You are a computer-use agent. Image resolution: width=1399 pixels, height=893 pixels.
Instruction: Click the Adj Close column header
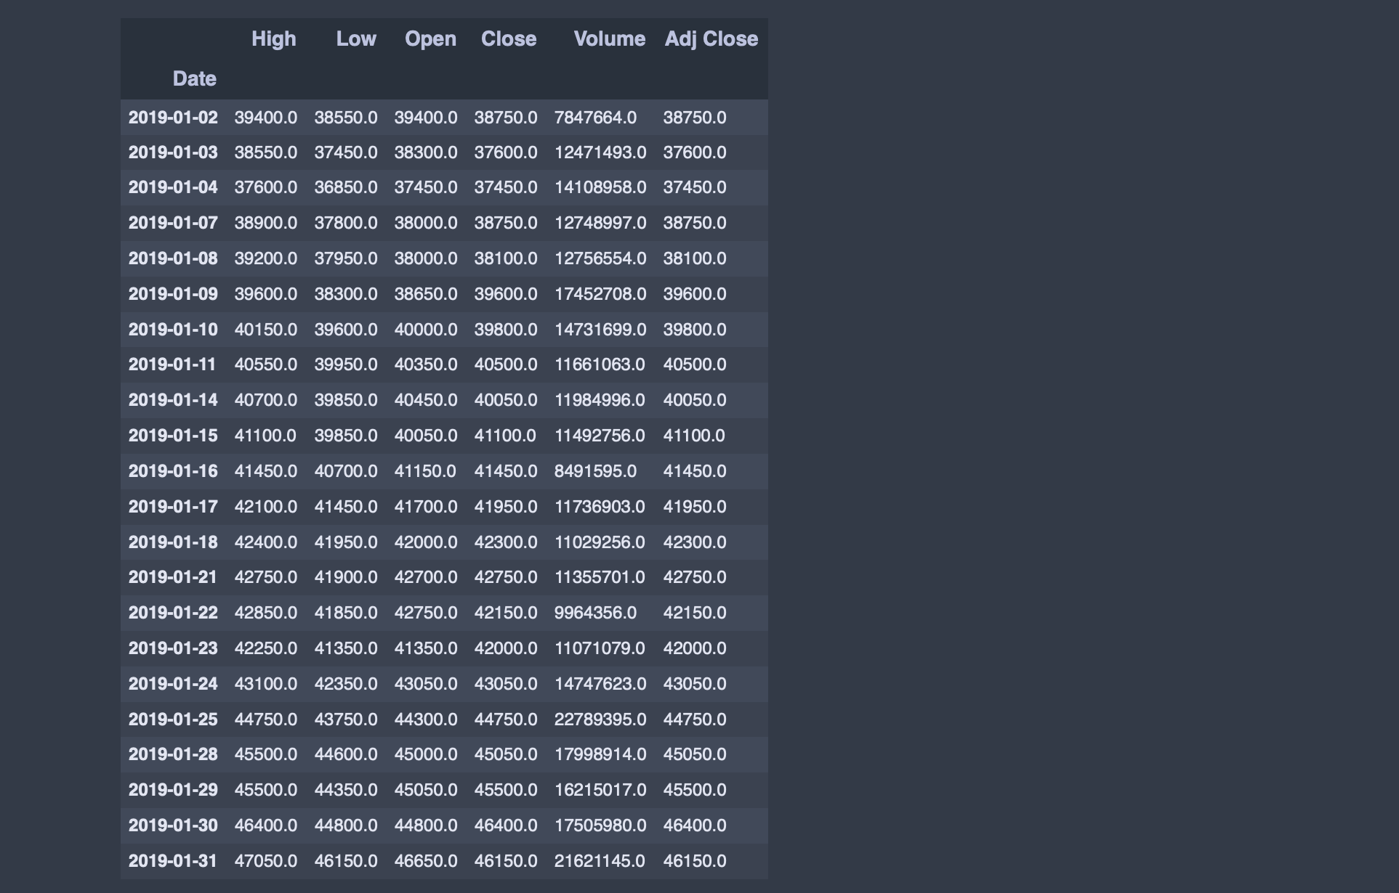(711, 39)
